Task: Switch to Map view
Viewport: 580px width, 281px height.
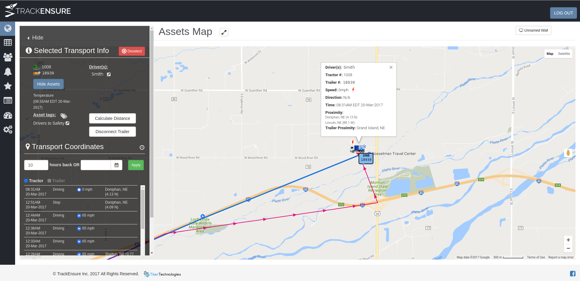Action: click(x=550, y=54)
